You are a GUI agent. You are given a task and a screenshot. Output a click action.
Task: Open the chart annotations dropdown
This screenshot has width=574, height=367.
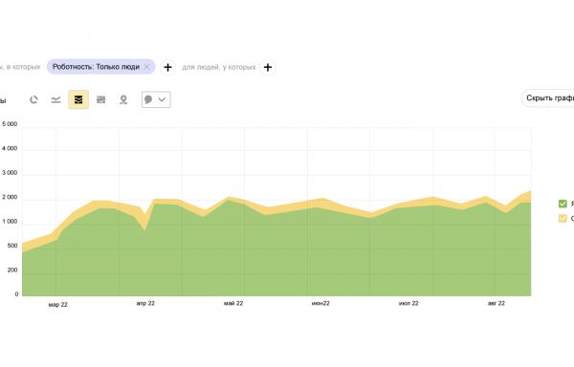[x=156, y=99]
